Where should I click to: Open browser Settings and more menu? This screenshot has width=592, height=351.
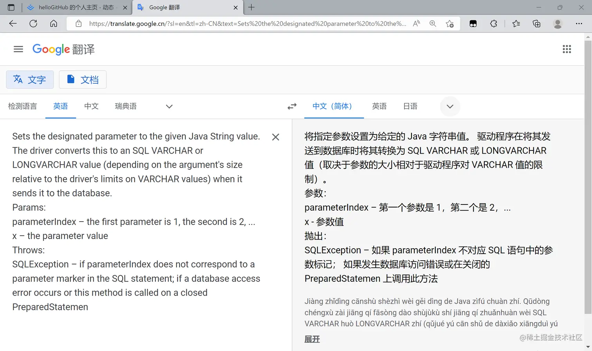pos(579,23)
